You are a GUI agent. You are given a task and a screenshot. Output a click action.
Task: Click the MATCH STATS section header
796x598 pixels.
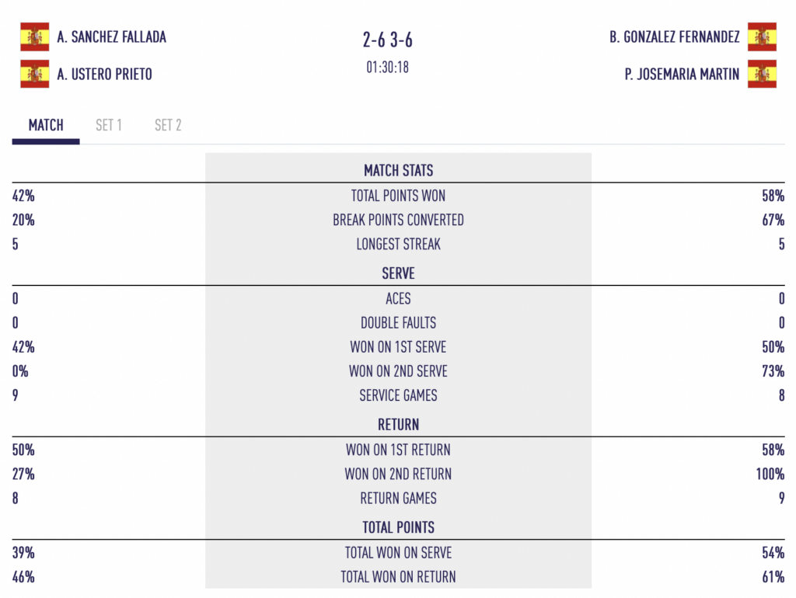point(398,171)
